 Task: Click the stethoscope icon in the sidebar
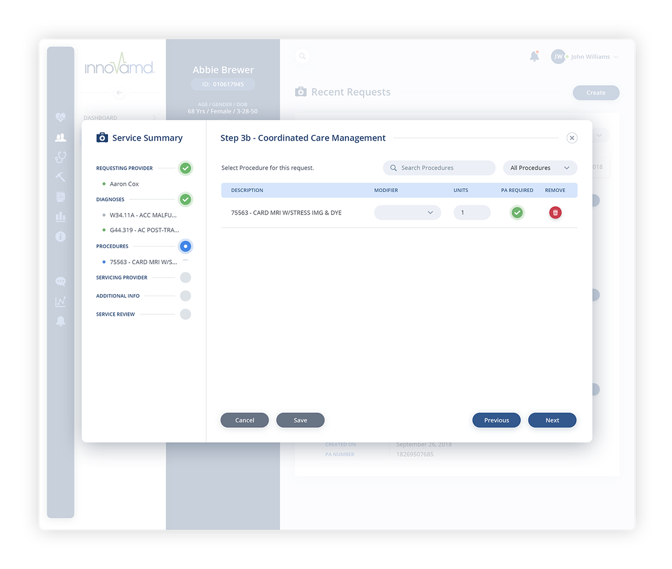pyautogui.click(x=60, y=157)
